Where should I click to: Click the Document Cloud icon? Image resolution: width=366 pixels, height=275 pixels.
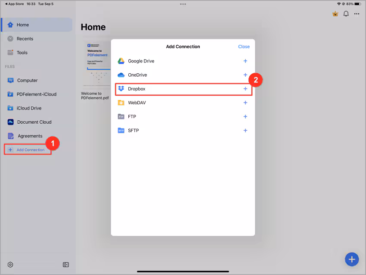[10, 122]
